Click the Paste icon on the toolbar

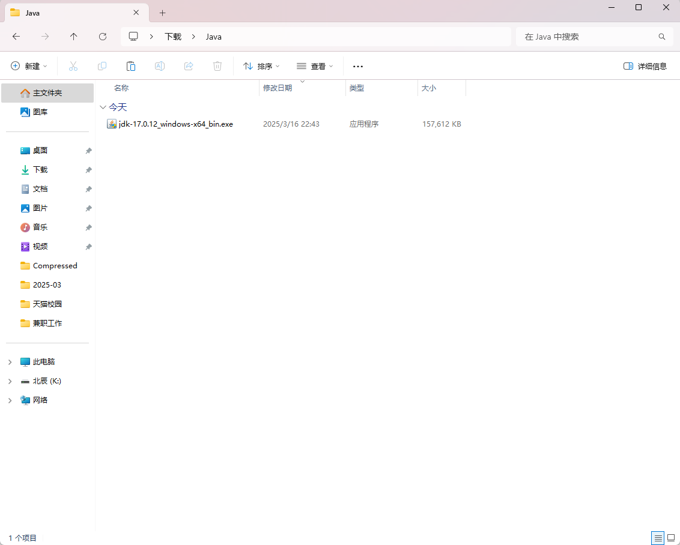[x=131, y=66]
